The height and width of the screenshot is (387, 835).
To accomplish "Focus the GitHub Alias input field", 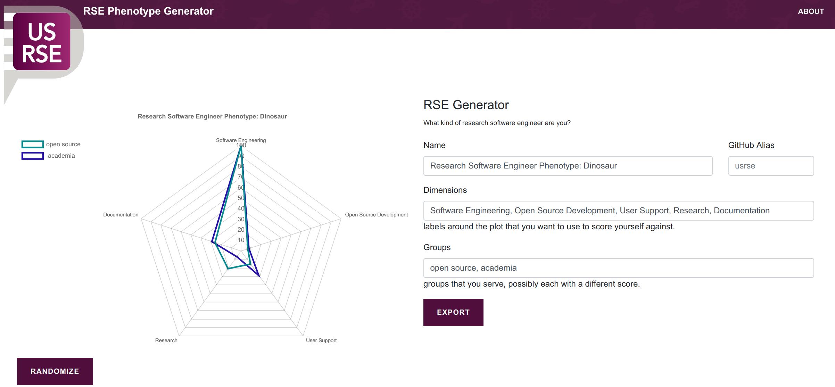I will (x=771, y=166).
